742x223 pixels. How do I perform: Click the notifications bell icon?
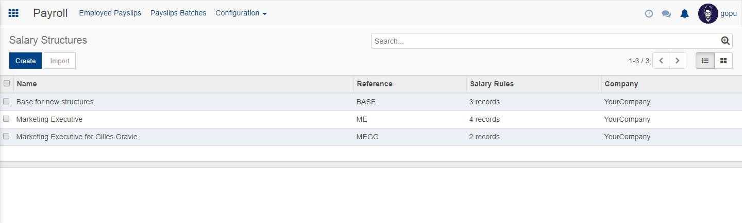pyautogui.click(x=684, y=14)
